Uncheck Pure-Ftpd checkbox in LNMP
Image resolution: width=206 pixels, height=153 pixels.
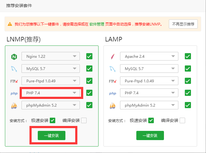89,81
